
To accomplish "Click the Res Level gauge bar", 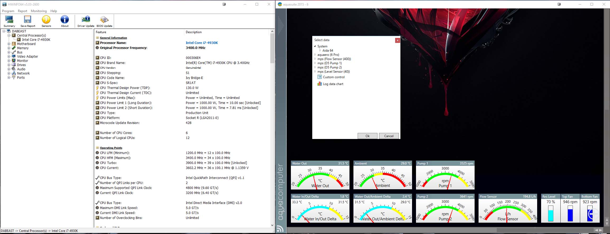I will [x=551, y=213].
